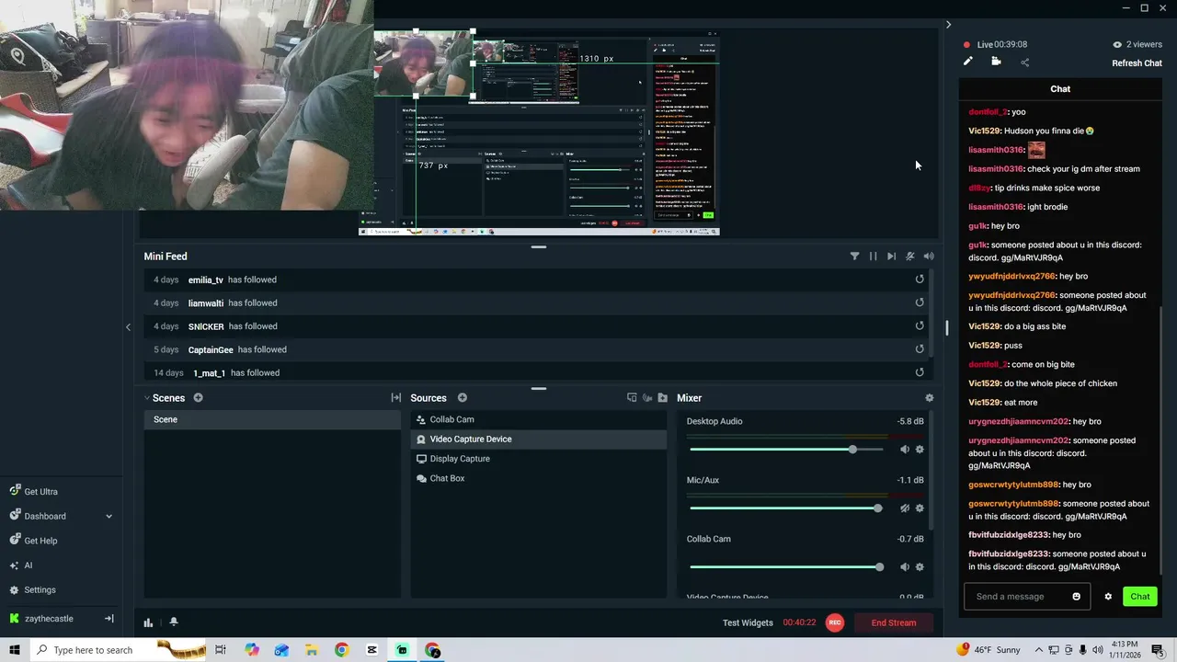Click End Stream button

click(x=894, y=622)
